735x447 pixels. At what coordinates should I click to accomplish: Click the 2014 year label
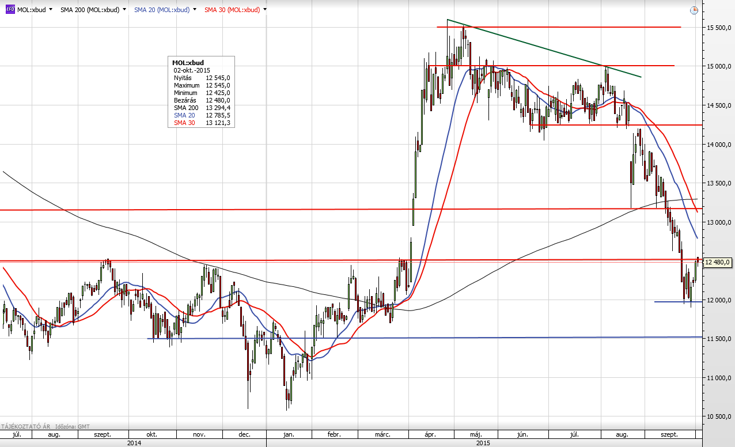(134, 443)
